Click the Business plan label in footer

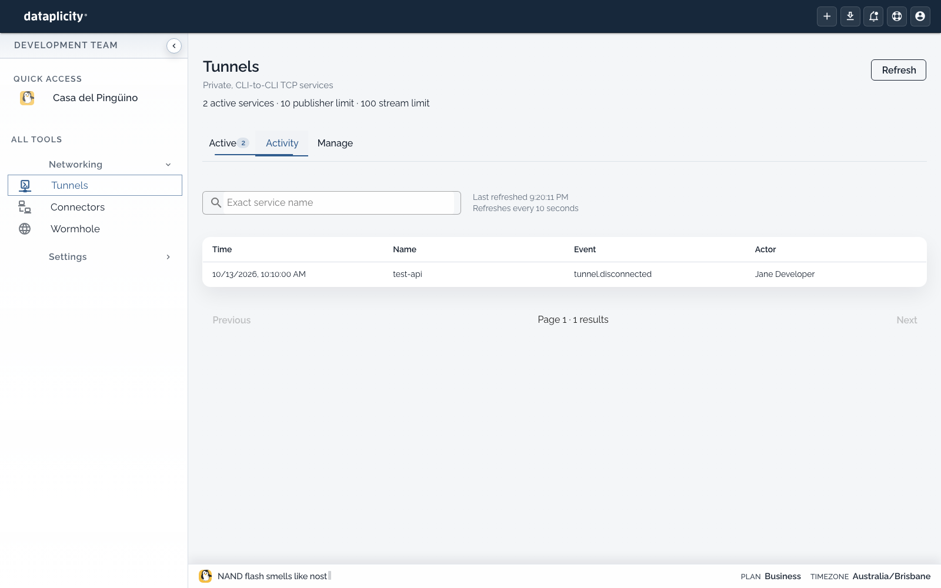coord(783,577)
